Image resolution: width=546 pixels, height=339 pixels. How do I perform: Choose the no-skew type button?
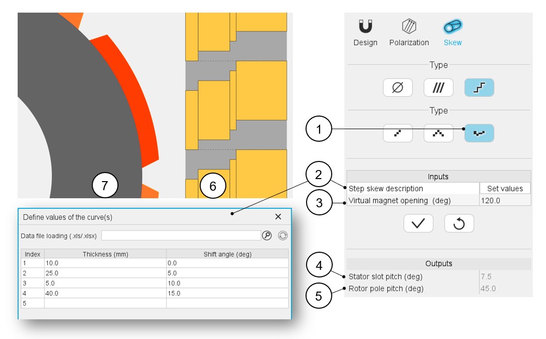pyautogui.click(x=398, y=87)
